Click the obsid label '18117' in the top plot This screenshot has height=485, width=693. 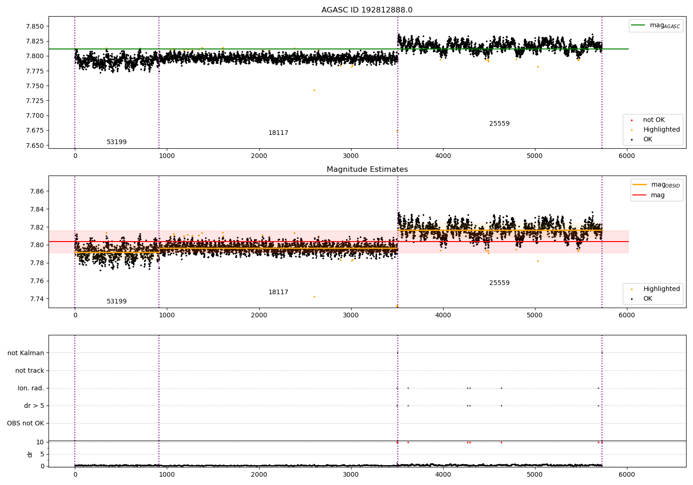point(278,133)
